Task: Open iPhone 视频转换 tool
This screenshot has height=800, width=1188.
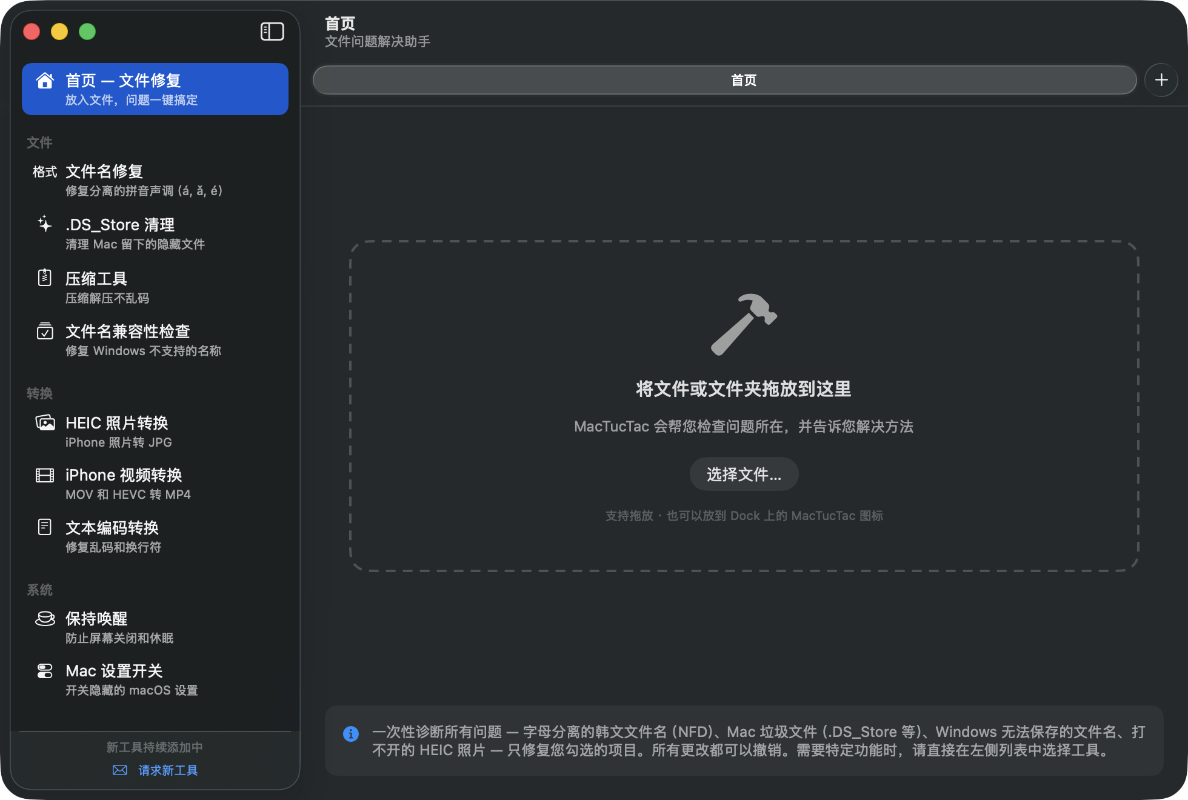Action: point(155,484)
